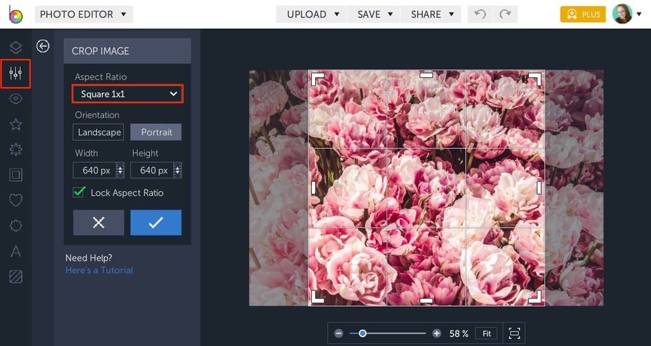Click the Width stepper arrows
Screen dimensions: 651x346
[120, 170]
